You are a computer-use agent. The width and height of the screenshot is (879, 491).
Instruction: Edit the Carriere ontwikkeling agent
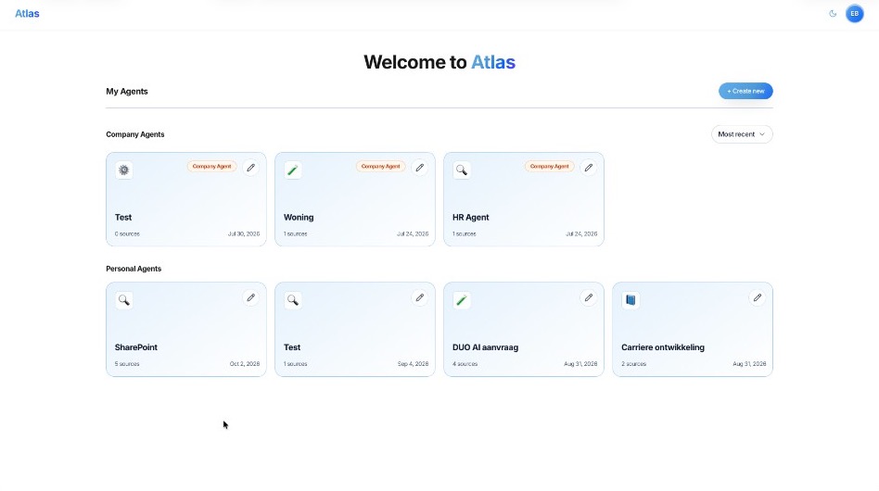tap(757, 297)
